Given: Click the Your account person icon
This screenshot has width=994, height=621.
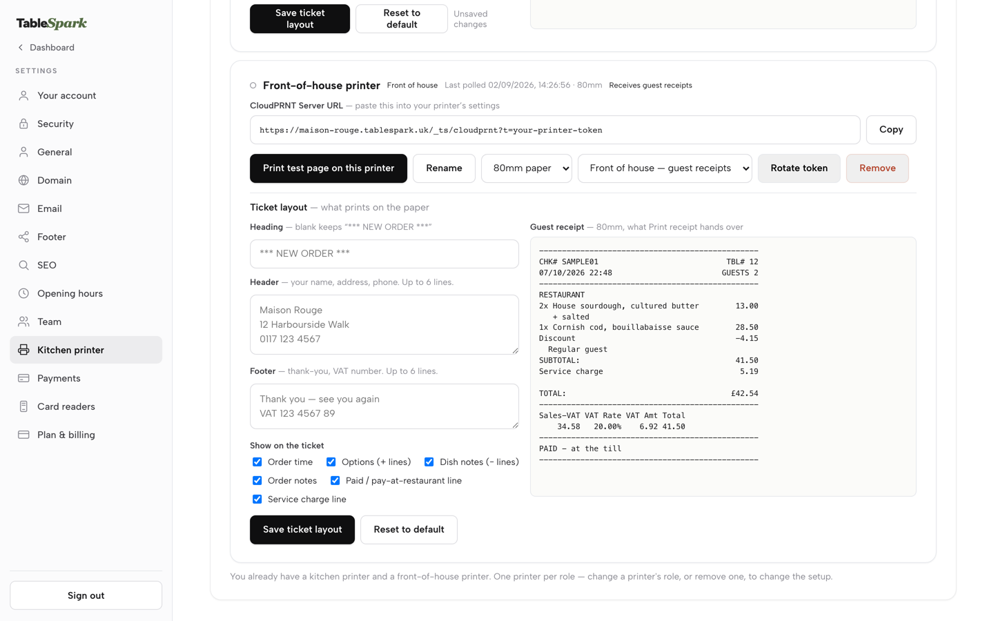Looking at the screenshot, I should 23,96.
